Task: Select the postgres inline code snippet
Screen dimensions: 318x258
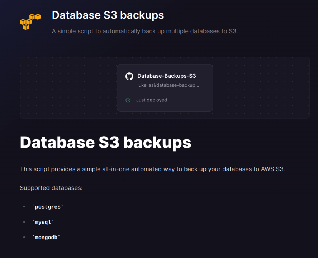Action: tap(47, 206)
